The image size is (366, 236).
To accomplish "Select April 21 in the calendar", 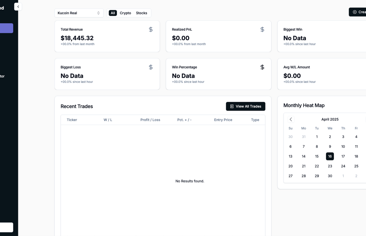I will point(304,166).
